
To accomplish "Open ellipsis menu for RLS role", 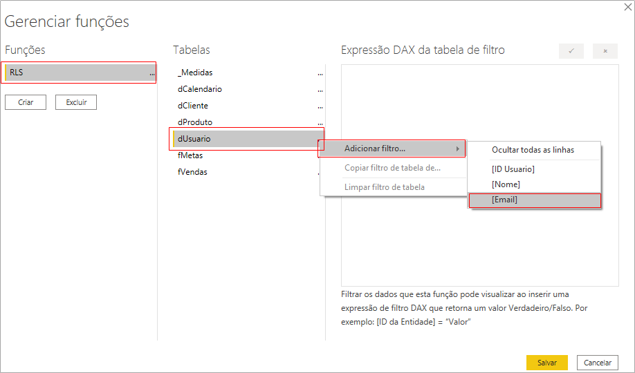I will click(x=151, y=73).
